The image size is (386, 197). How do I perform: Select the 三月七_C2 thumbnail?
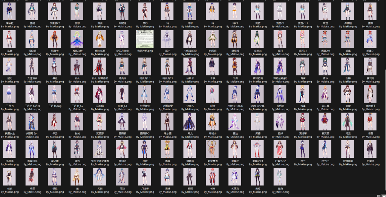click(x=77, y=94)
